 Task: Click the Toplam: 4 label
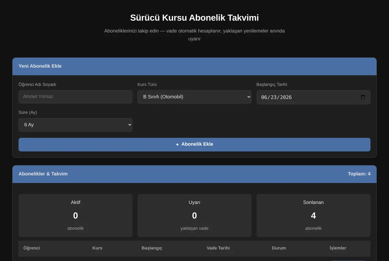[x=359, y=174]
